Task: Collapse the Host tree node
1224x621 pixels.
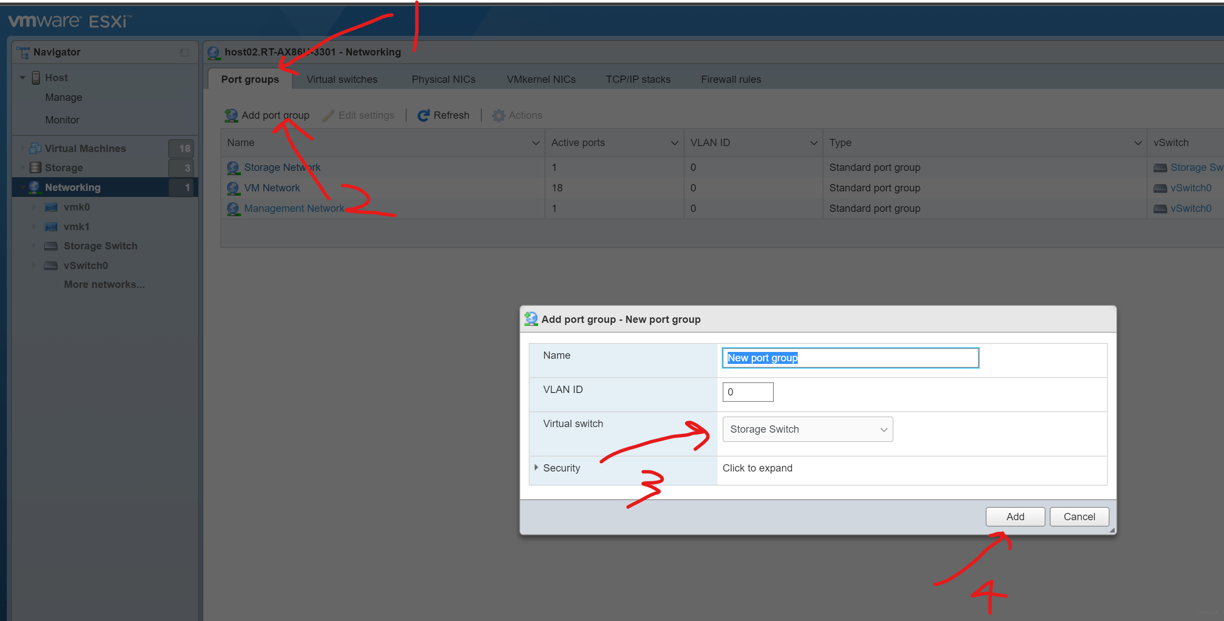Action: tap(22, 77)
